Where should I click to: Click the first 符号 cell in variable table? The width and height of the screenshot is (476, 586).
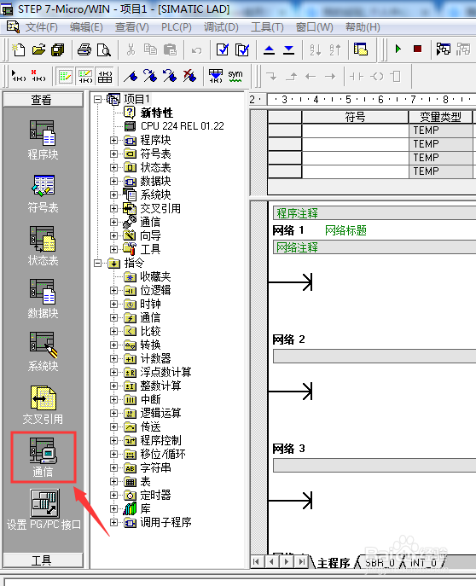click(x=355, y=130)
